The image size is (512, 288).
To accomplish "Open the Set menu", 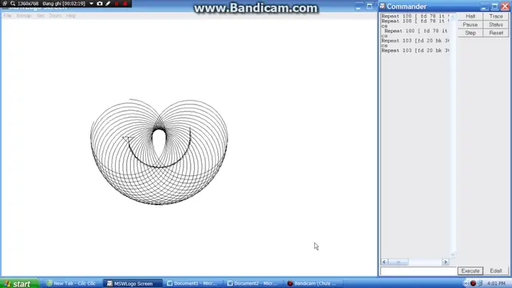I will tap(40, 16).
